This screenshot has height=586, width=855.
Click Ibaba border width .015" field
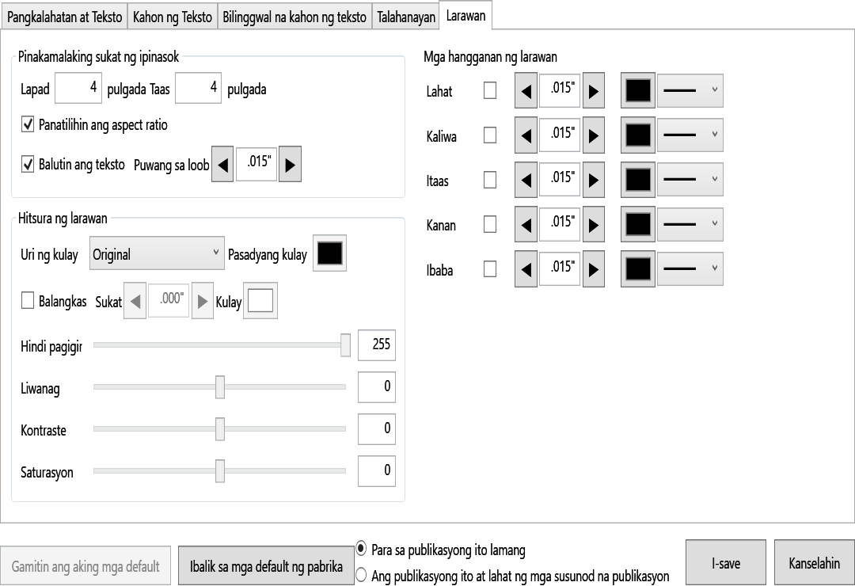pos(560,268)
